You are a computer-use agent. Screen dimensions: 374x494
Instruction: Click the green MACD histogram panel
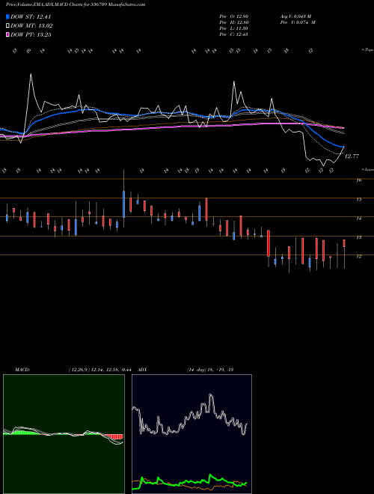click(64, 434)
